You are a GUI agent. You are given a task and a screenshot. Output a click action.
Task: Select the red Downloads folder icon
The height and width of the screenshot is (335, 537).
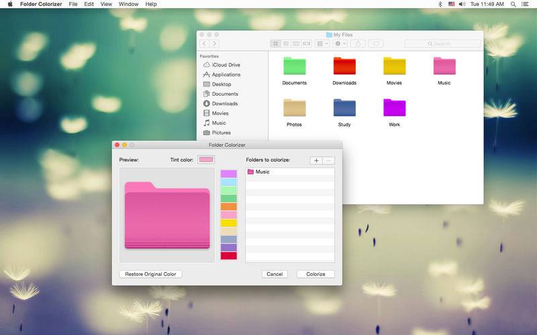[x=344, y=66]
